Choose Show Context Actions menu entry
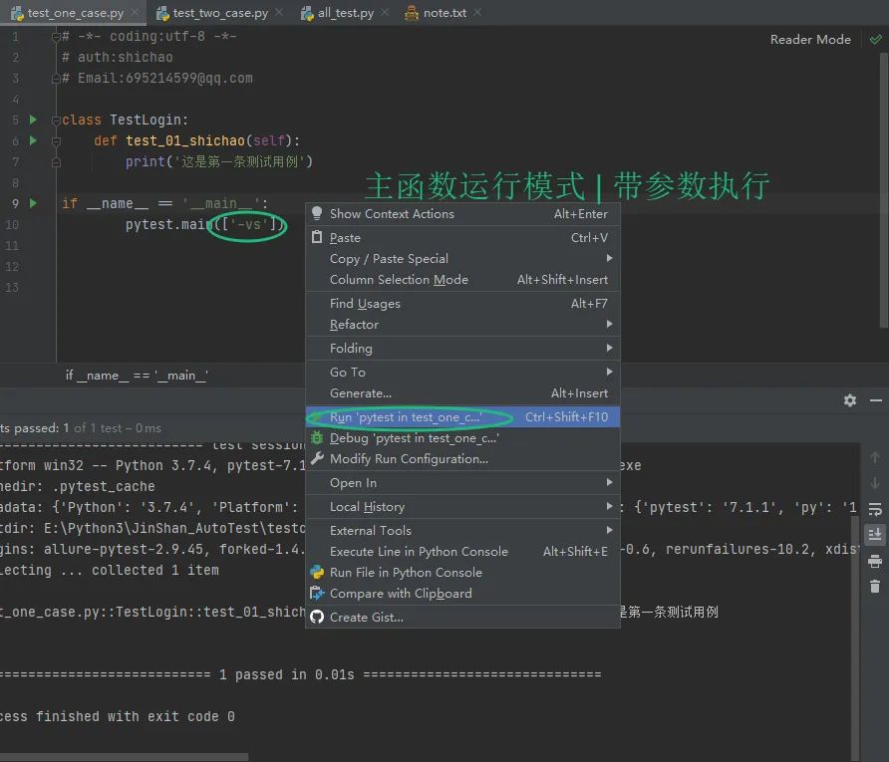The height and width of the screenshot is (762, 889). pyautogui.click(x=462, y=213)
